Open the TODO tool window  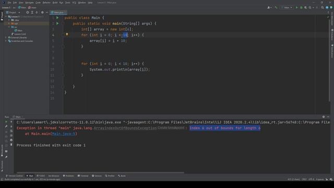pyautogui.click(x=41, y=176)
